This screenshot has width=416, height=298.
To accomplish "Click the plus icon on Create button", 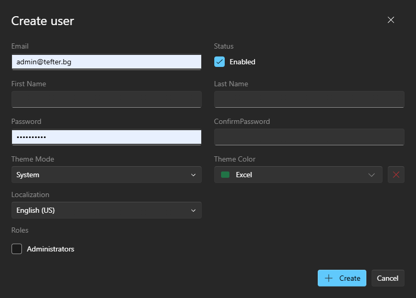I will tap(328, 278).
